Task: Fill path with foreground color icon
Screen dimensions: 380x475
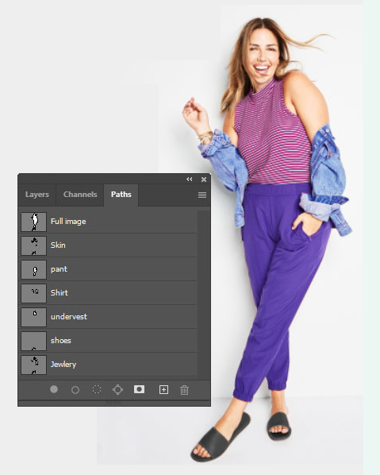Action: tap(54, 389)
